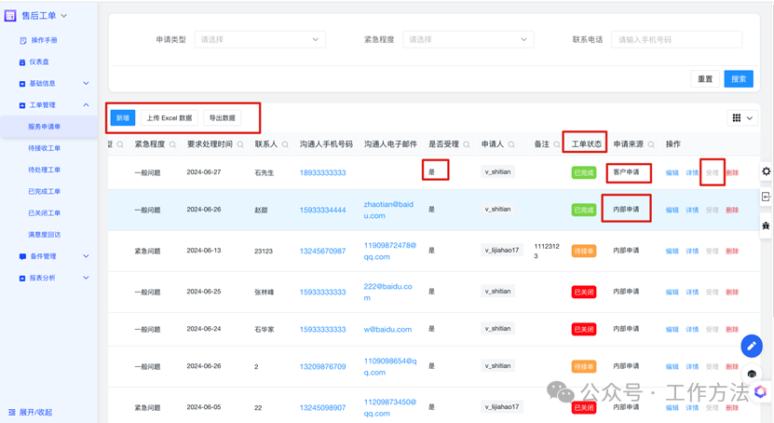Click the search icon beside 申请人 column header
This screenshot has width=774, height=423.
[x=511, y=144]
